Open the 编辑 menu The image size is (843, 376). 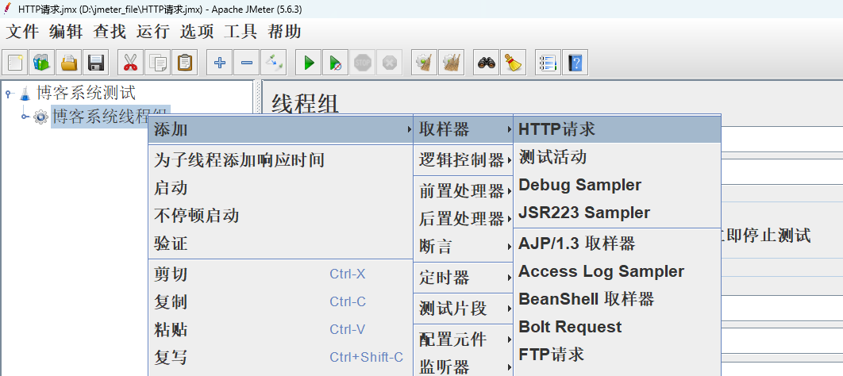coord(66,32)
